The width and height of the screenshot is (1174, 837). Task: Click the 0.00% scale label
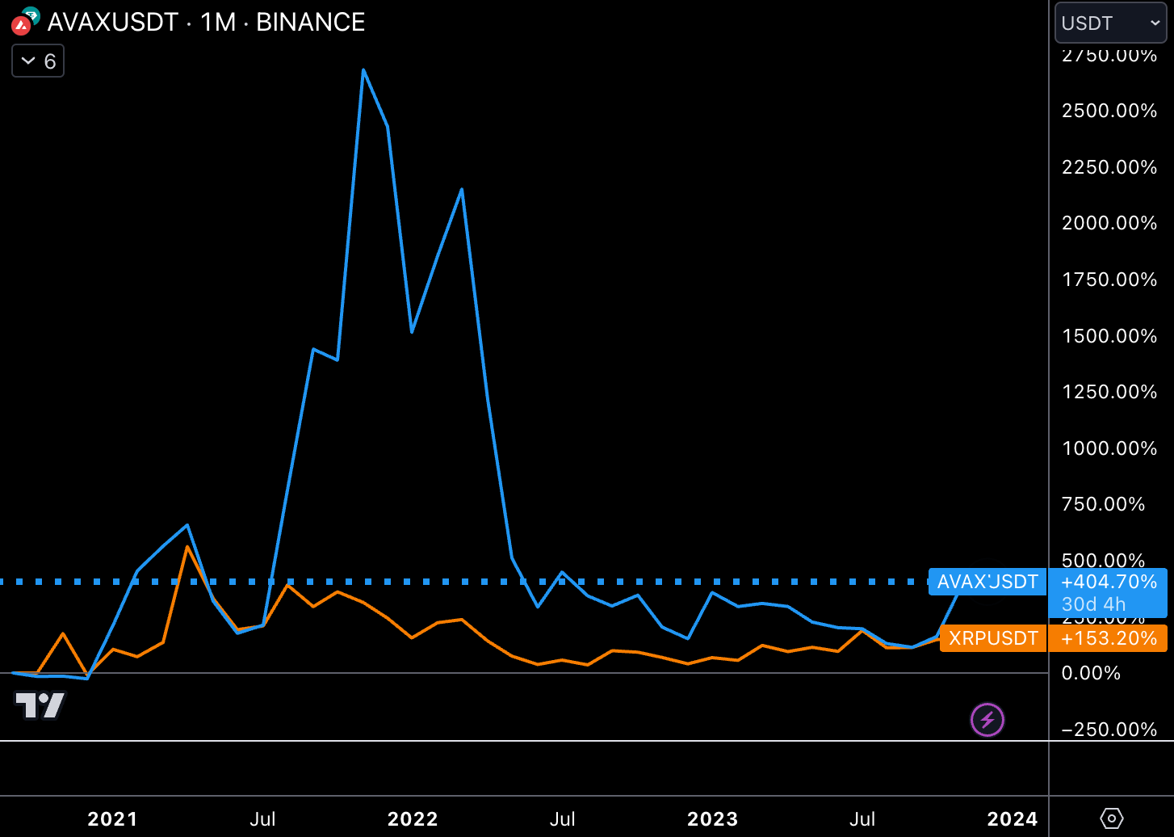[1091, 673]
